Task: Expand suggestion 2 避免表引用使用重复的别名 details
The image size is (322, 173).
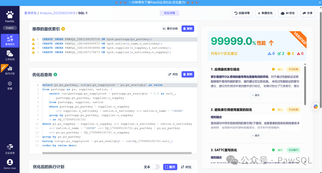Action: coord(256,136)
